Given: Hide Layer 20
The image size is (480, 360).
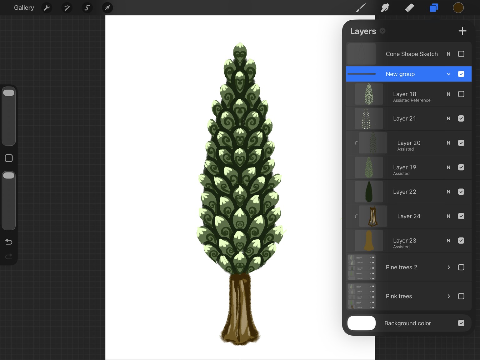Looking at the screenshot, I should coord(461,143).
